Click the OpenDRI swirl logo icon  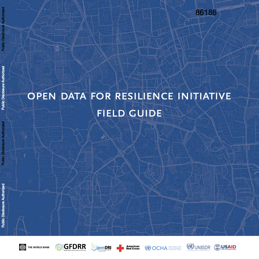click(94, 247)
